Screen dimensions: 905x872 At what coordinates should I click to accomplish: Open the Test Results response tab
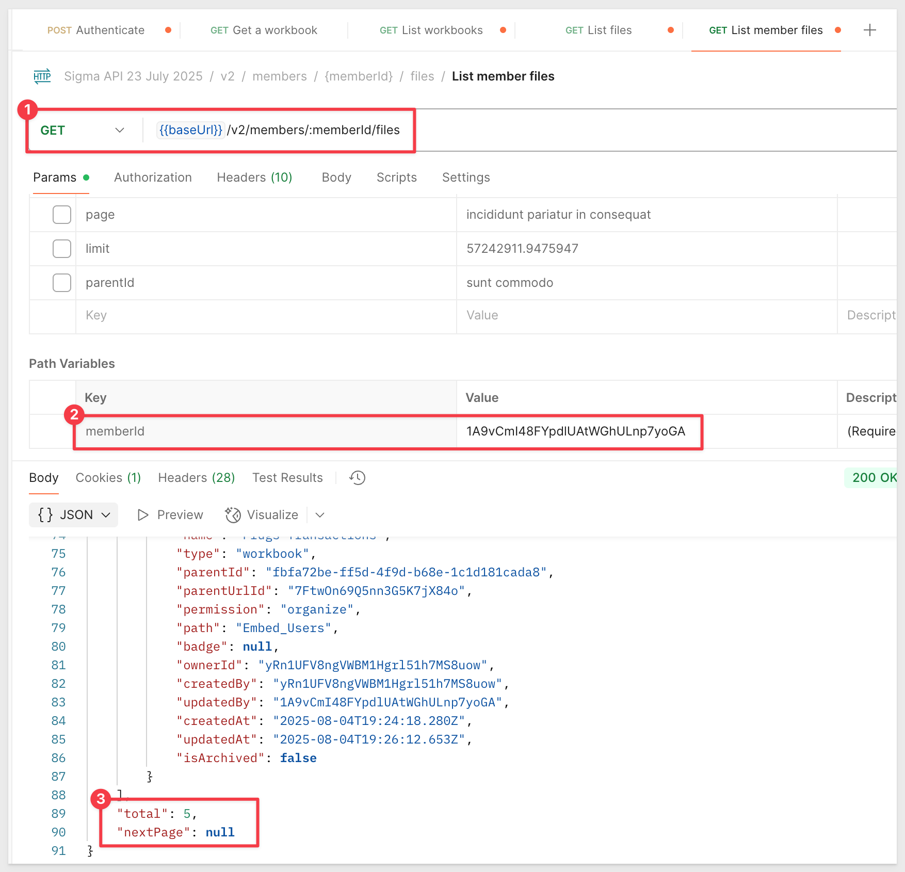[287, 478]
